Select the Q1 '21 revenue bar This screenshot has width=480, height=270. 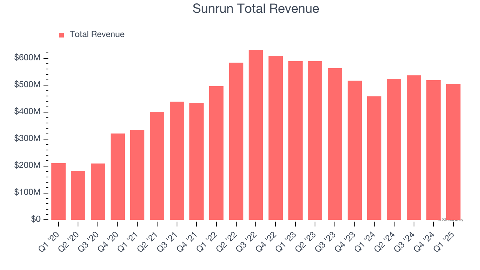(137, 175)
